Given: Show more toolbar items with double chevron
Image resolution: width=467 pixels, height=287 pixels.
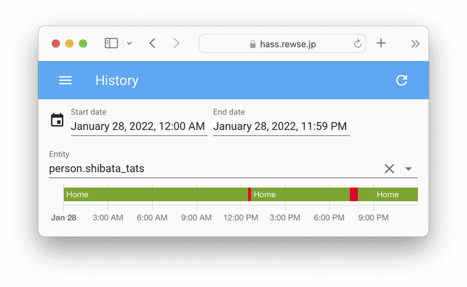Looking at the screenshot, I should (415, 43).
